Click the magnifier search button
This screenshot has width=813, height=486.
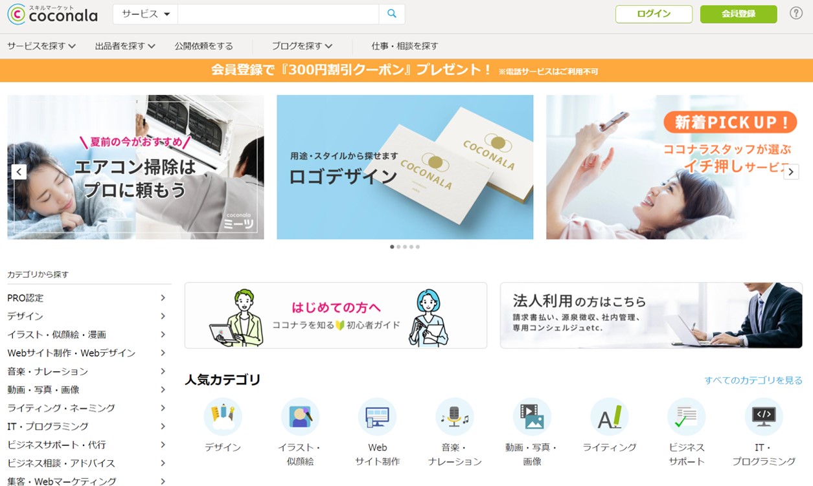tap(392, 14)
